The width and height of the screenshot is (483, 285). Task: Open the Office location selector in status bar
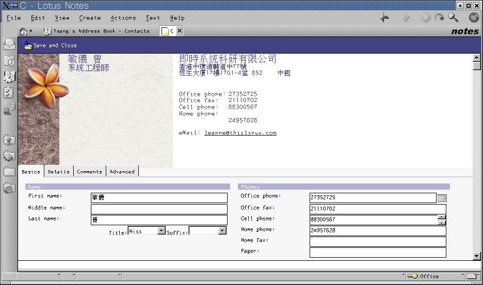pyautogui.click(x=433, y=277)
